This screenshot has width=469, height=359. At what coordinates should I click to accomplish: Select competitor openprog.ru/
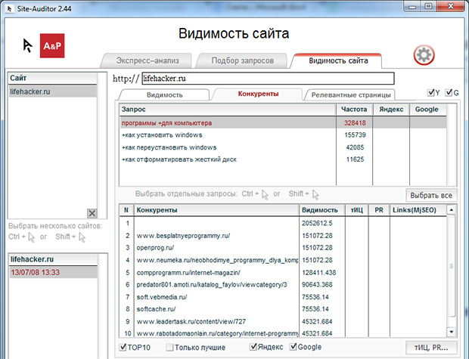click(283, 248)
